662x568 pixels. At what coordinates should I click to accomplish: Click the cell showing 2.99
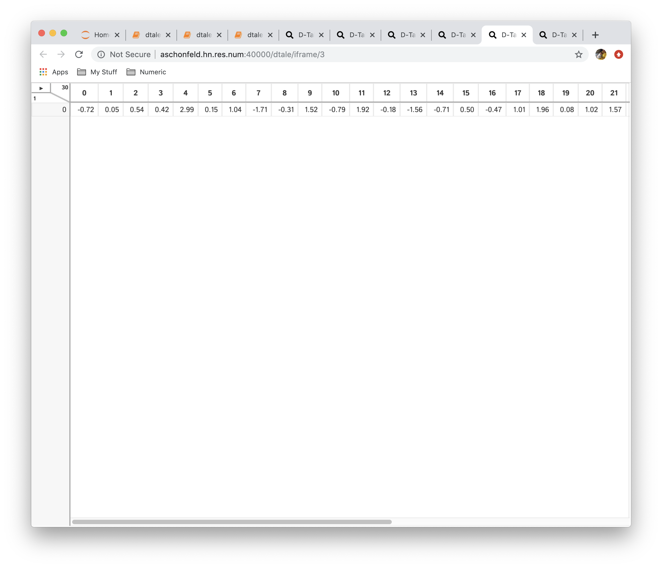[187, 110]
